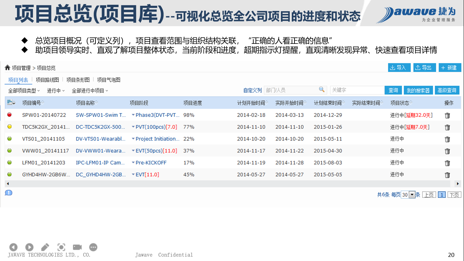This screenshot has height=261, width=464.
Task: Open the blue notification bubble icon
Action: click(8, 193)
